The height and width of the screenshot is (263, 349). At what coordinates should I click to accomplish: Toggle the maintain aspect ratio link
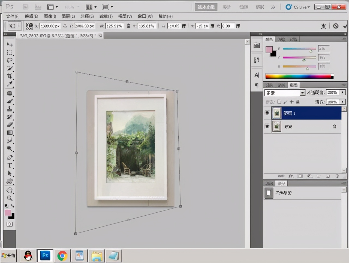pyautogui.click(x=128, y=26)
